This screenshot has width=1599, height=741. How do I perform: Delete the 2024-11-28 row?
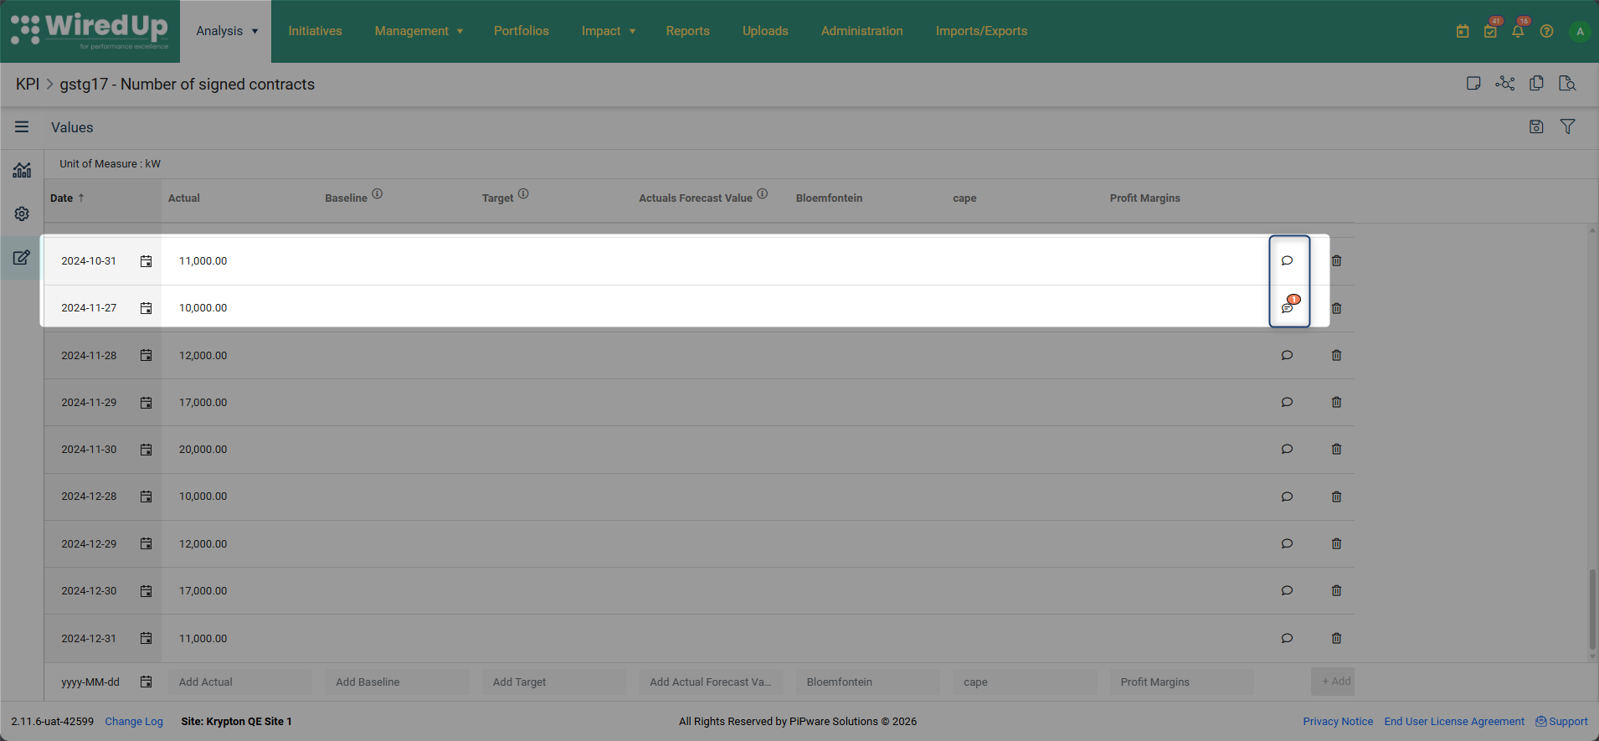pos(1336,355)
